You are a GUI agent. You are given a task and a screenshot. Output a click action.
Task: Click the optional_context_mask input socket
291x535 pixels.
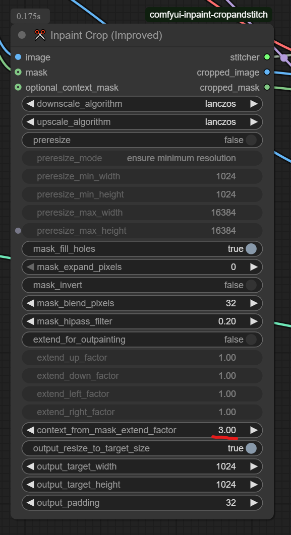(x=18, y=87)
